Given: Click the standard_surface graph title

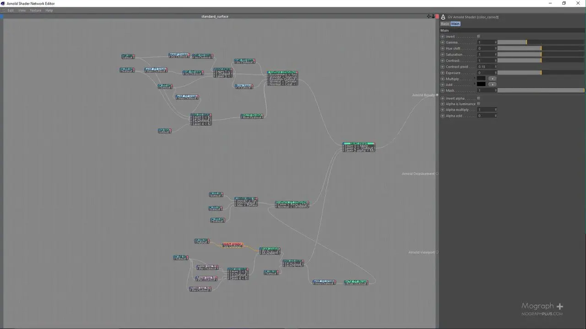Looking at the screenshot, I should coord(215,16).
